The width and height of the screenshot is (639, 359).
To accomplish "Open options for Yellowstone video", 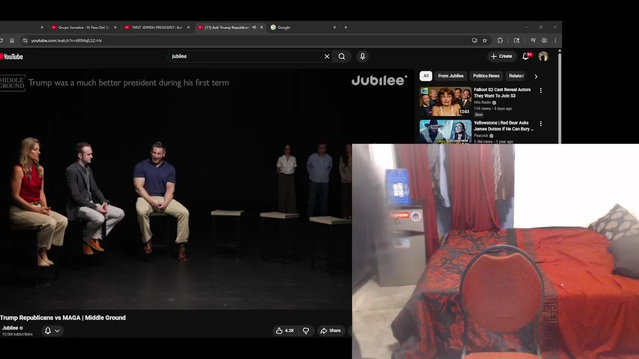I will pyautogui.click(x=541, y=123).
